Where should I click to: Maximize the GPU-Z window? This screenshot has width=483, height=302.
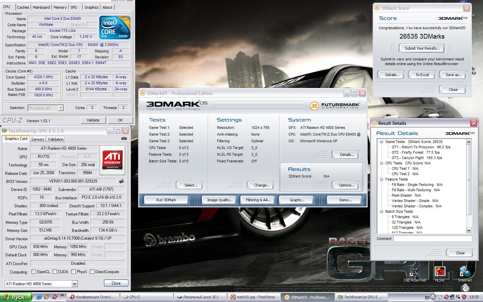tap(118, 131)
